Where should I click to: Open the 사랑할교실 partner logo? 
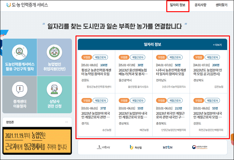pyautogui.click(x=103, y=147)
